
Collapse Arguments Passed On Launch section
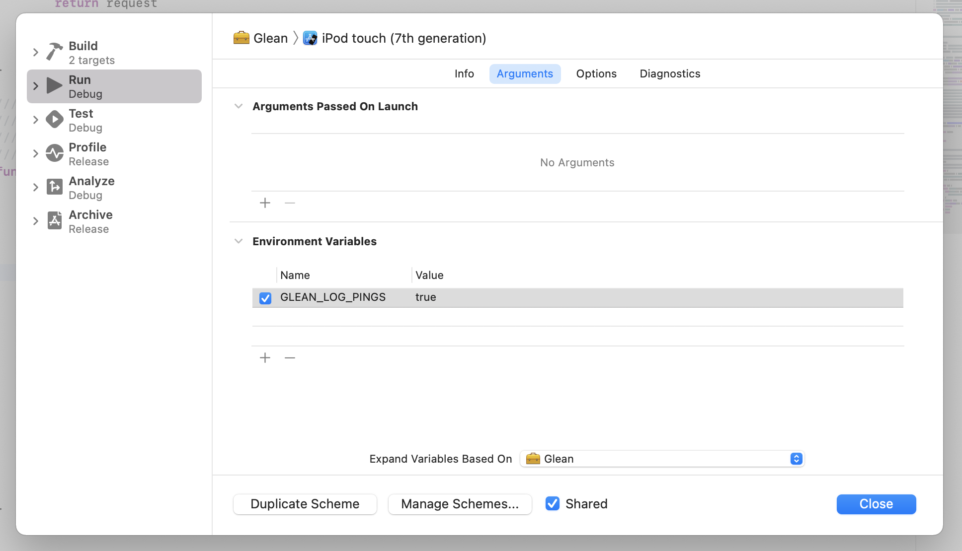tap(239, 106)
